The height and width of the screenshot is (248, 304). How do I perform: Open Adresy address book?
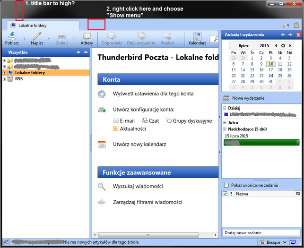(87, 39)
